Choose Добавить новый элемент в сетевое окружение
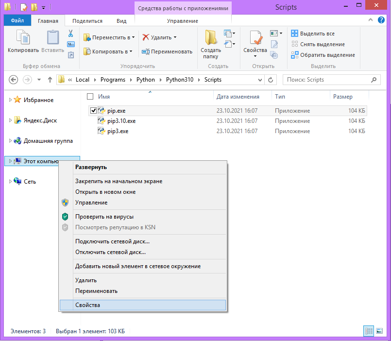The width and height of the screenshot is (391, 341). point(143,266)
